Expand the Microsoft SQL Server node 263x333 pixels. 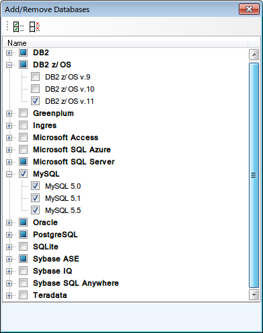click(9, 162)
